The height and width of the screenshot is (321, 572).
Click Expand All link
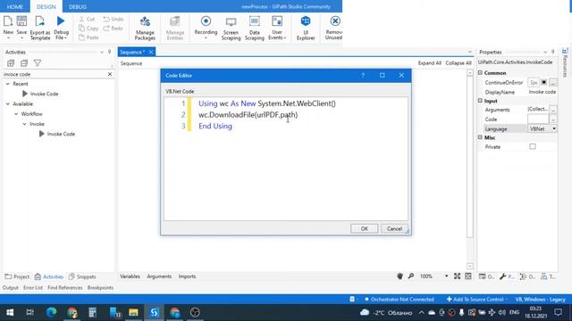(429, 63)
